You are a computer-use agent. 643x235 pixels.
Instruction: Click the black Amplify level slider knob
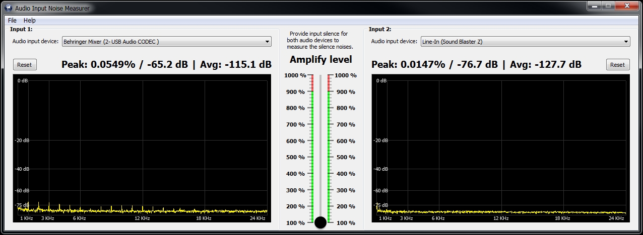320,222
